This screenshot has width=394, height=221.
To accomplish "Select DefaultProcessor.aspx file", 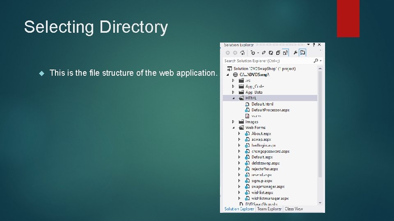I will click(x=270, y=110).
